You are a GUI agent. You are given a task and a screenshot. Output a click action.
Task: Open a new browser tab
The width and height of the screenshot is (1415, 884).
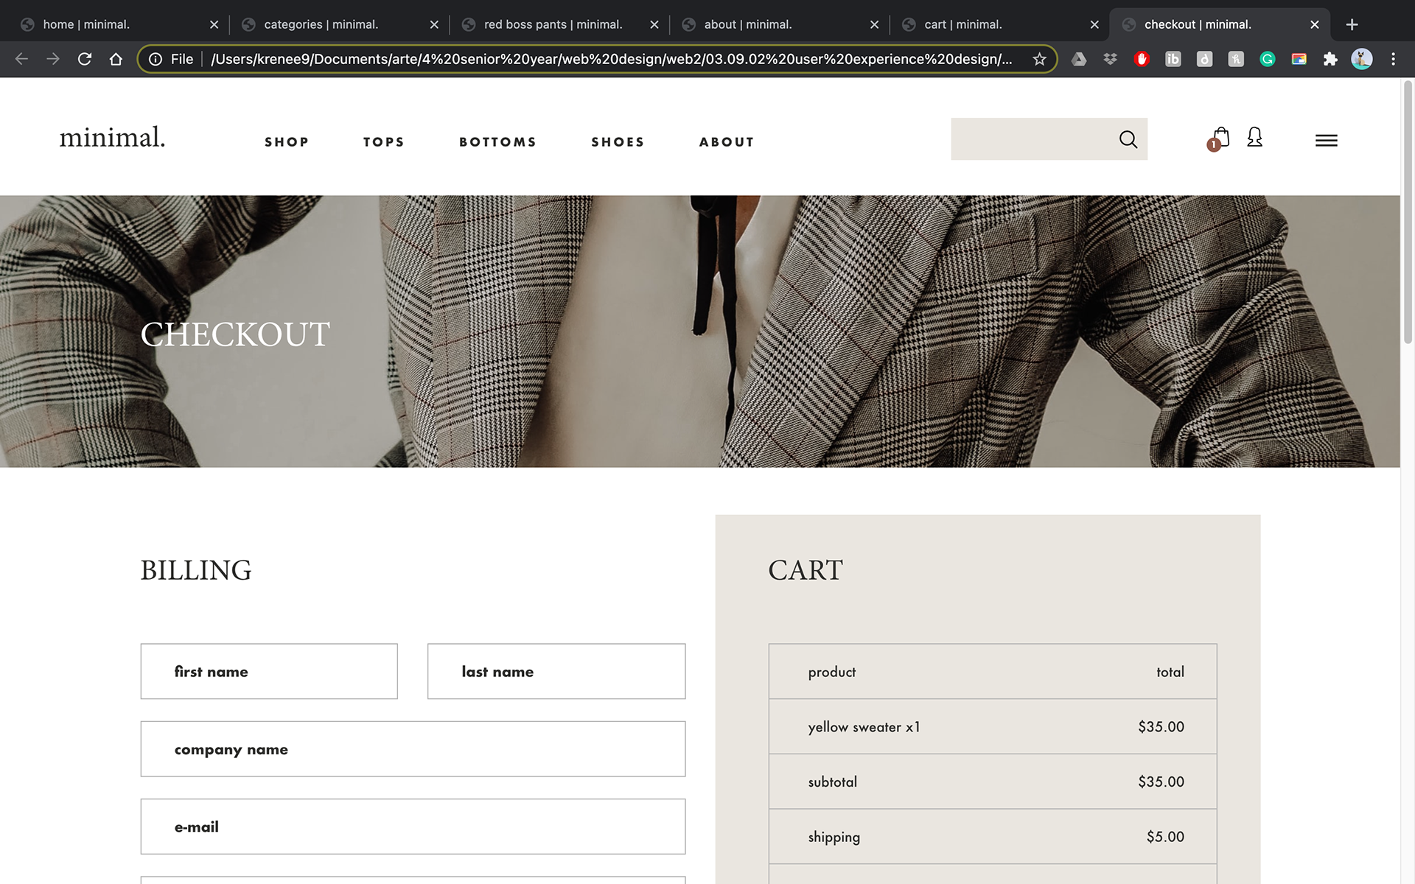click(x=1352, y=24)
